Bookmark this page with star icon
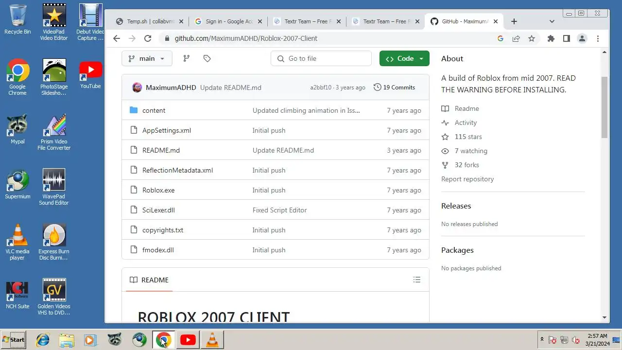The image size is (622, 350). (532, 38)
